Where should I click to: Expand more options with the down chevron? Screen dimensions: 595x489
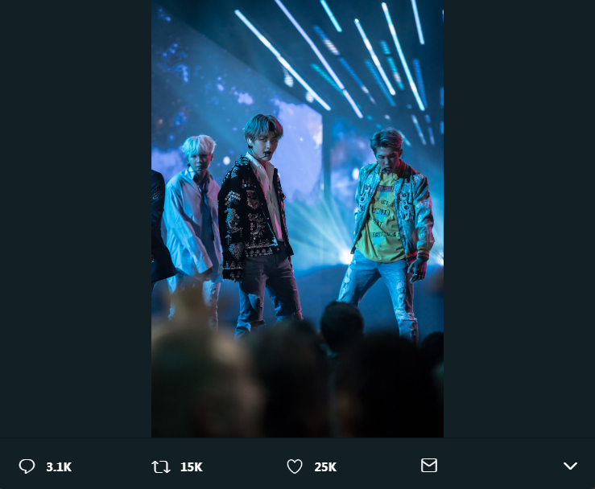tap(570, 466)
